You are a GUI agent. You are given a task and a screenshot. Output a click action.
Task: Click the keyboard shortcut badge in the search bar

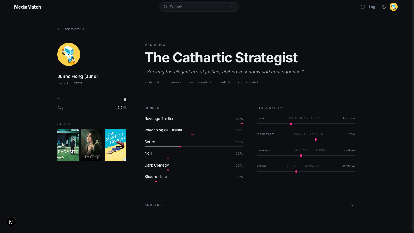[232, 7]
